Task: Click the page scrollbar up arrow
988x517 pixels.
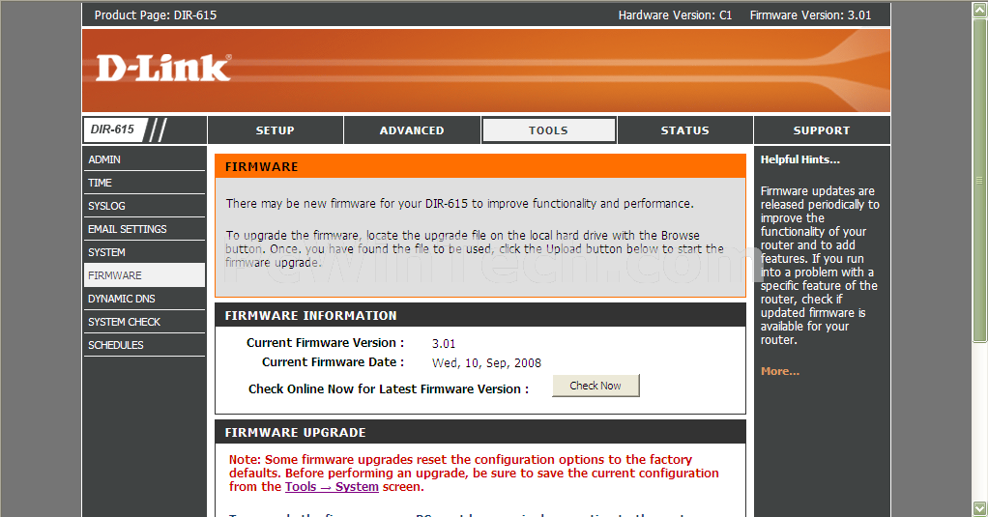Action: click(x=980, y=9)
